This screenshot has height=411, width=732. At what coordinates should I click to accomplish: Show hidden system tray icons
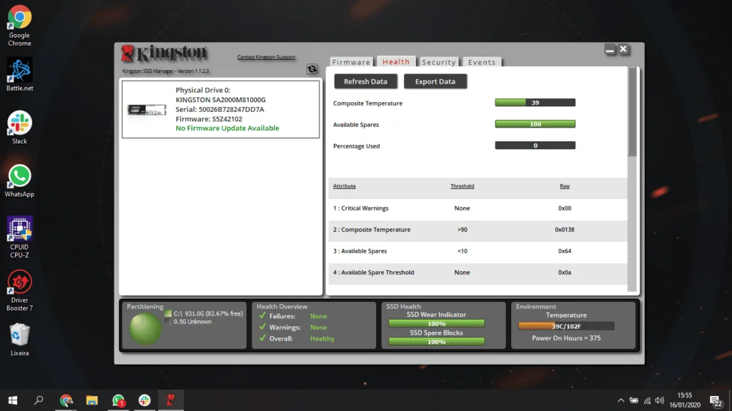pos(620,400)
